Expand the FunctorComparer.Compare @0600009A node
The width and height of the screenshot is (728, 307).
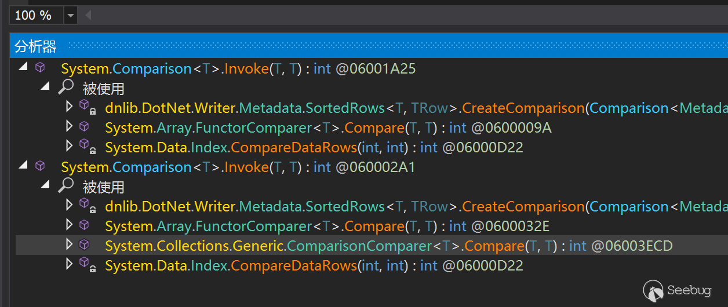point(70,126)
